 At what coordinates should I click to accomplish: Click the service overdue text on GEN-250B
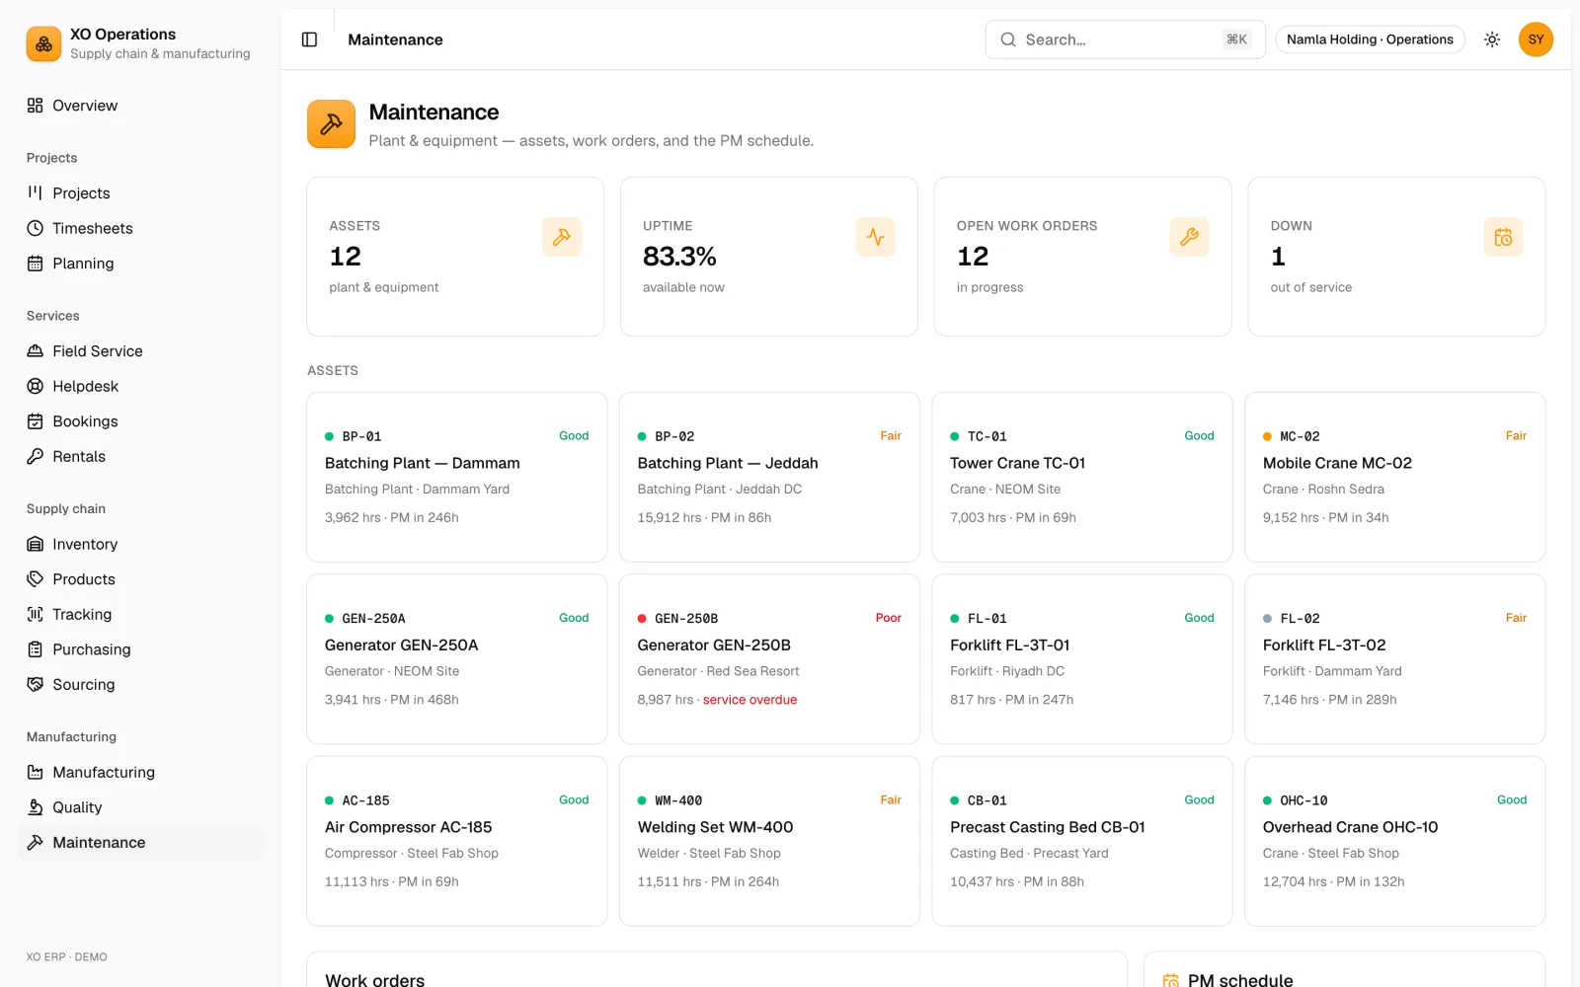click(x=750, y=700)
